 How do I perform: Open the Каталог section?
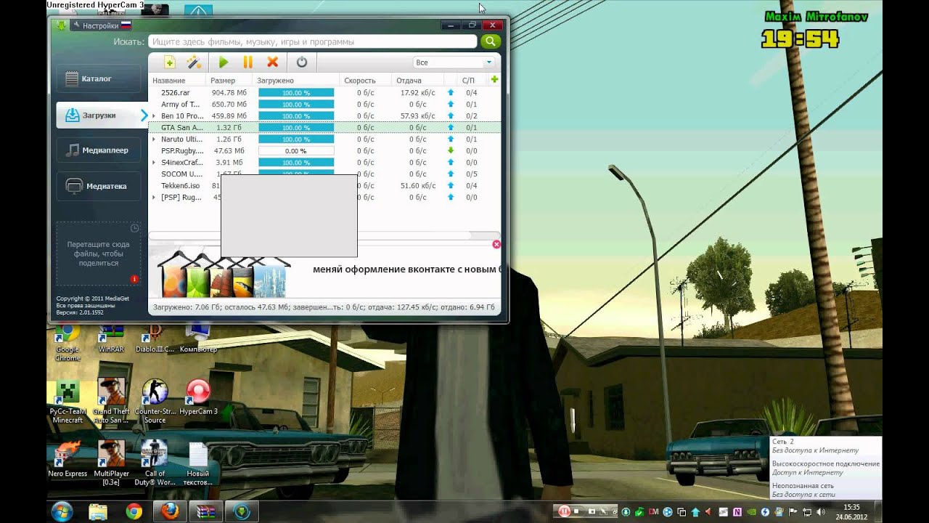pyautogui.click(x=97, y=78)
